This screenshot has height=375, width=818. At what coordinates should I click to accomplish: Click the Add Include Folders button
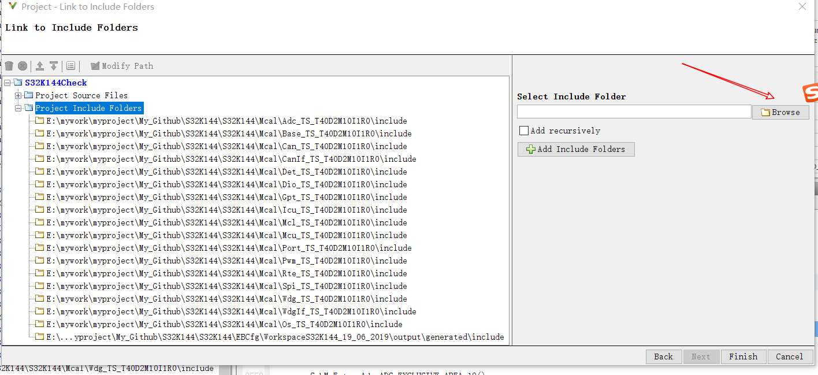(x=576, y=149)
